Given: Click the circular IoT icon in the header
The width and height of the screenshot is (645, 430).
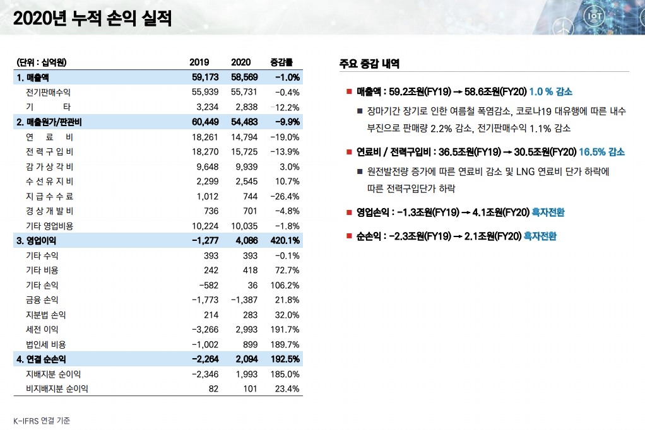Looking at the screenshot, I should tap(595, 16).
